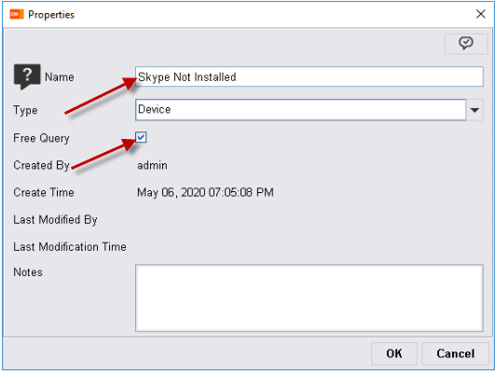Click the Type label text

tap(25, 110)
